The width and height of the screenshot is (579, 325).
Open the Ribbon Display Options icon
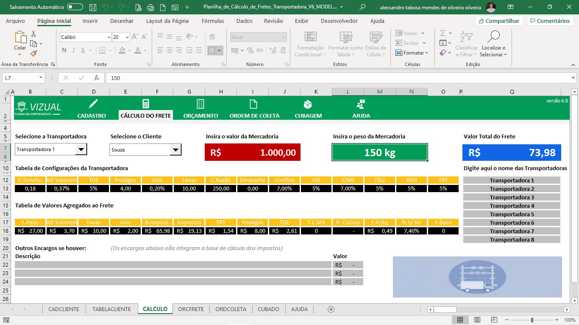[x=510, y=7]
